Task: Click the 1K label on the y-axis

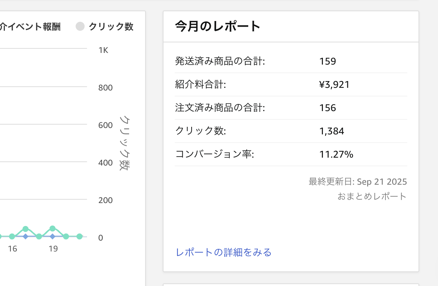Action: pos(103,50)
